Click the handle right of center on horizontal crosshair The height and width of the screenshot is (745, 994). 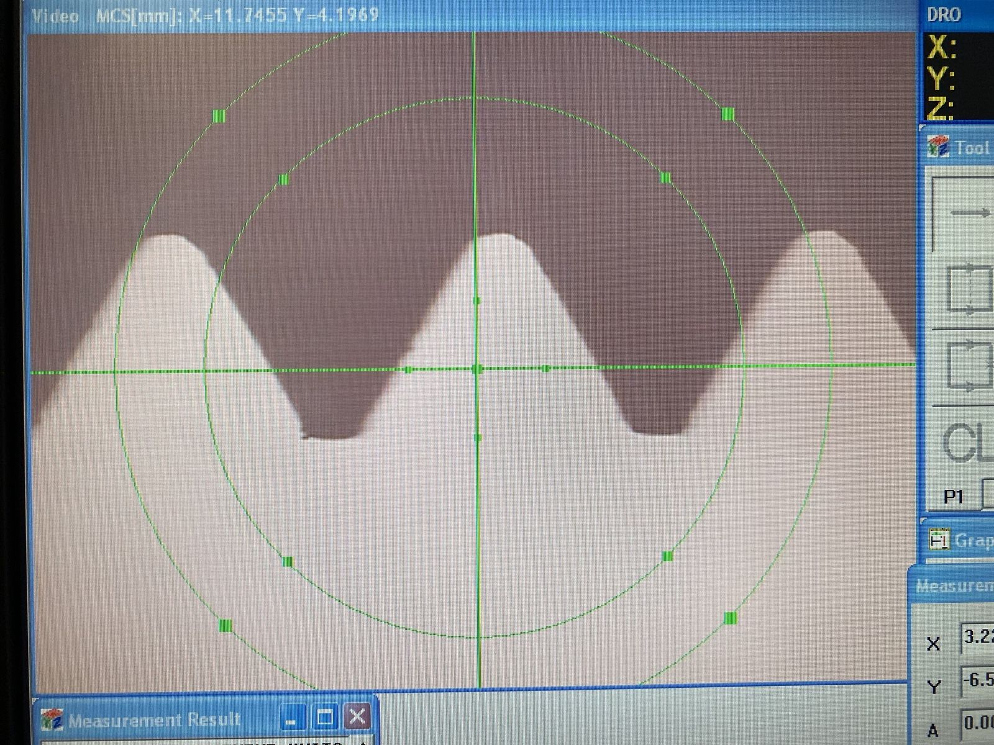coord(545,369)
